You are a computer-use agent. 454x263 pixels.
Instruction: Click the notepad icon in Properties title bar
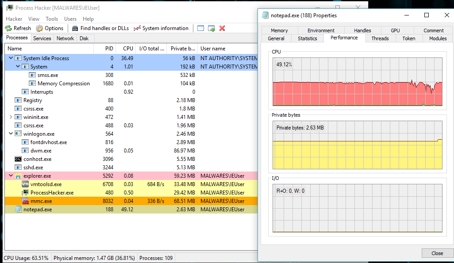(265, 15)
